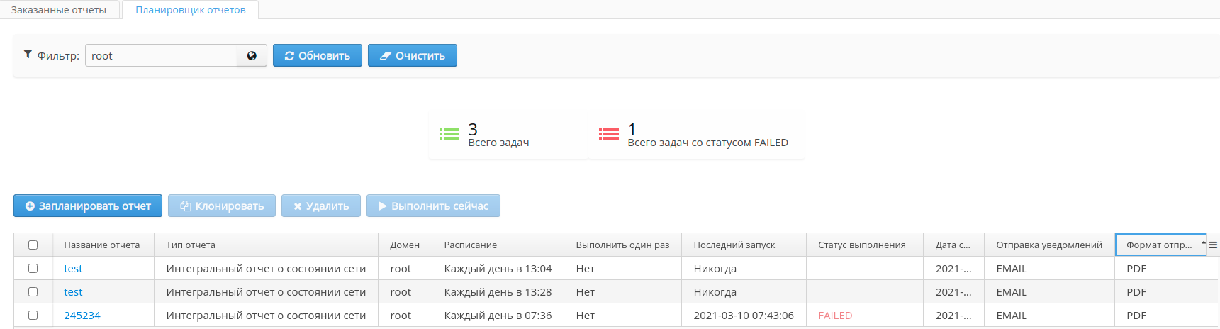Sort by the Название отчета column header
Image resolution: width=1220 pixels, height=329 pixels.
pyautogui.click(x=102, y=245)
